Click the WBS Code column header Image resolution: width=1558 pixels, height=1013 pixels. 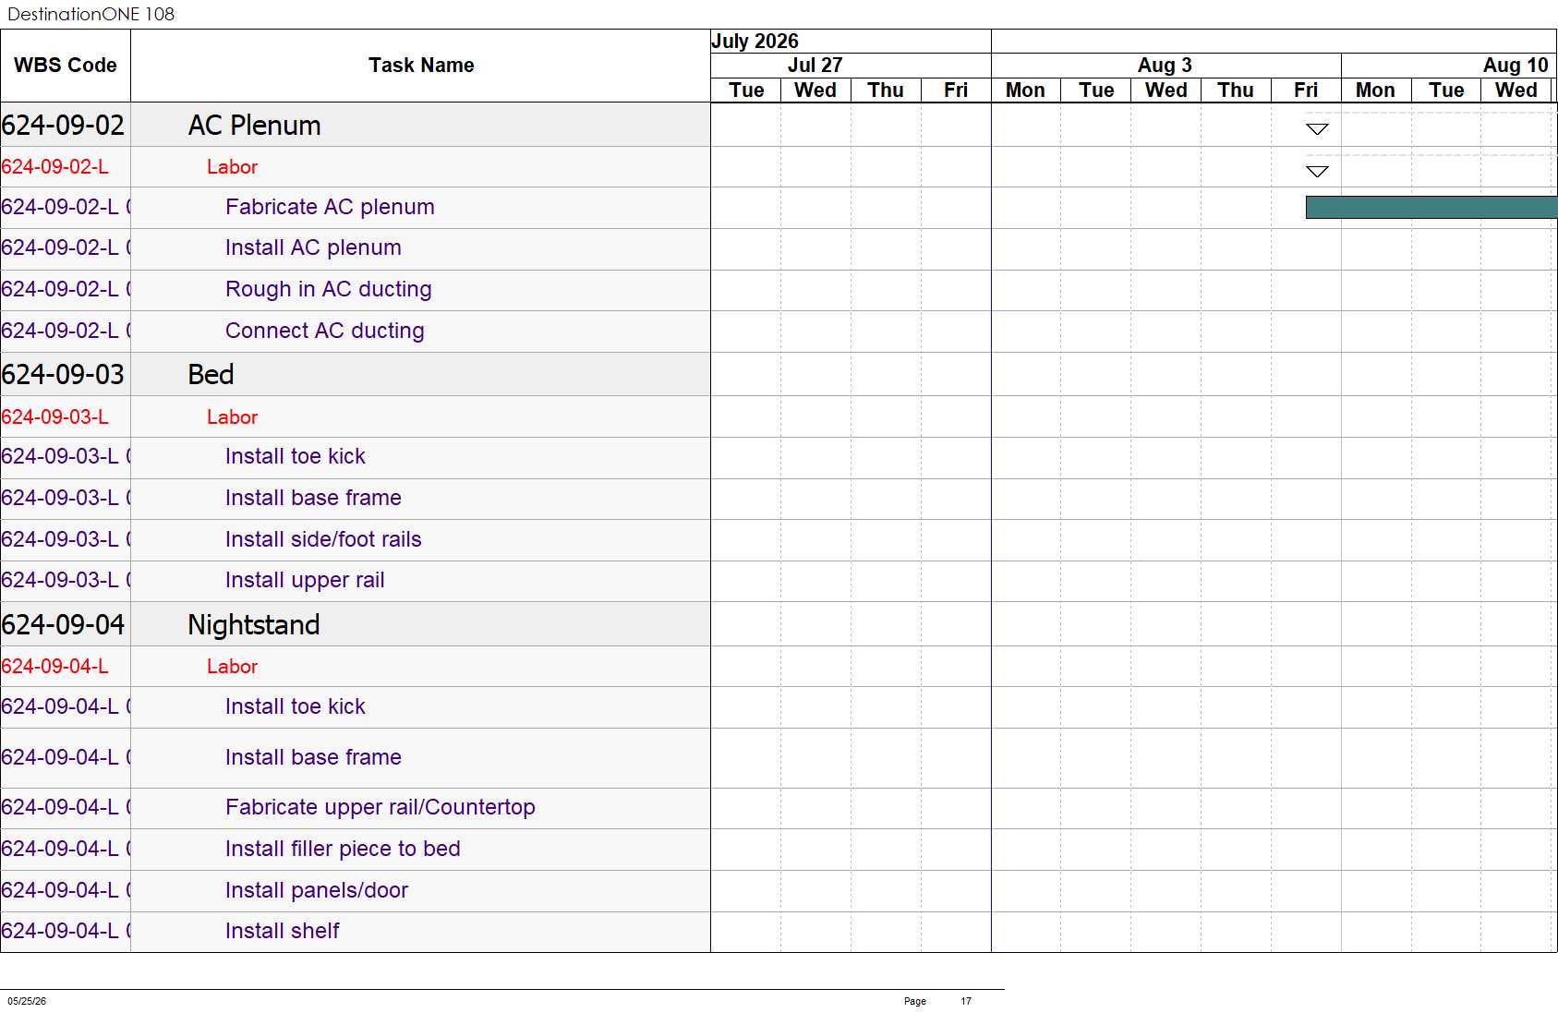coord(66,66)
